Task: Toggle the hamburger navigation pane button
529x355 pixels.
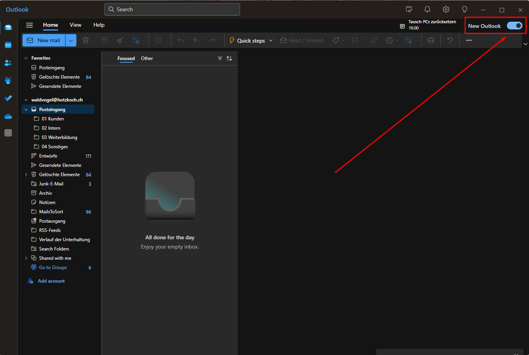Action: [29, 25]
